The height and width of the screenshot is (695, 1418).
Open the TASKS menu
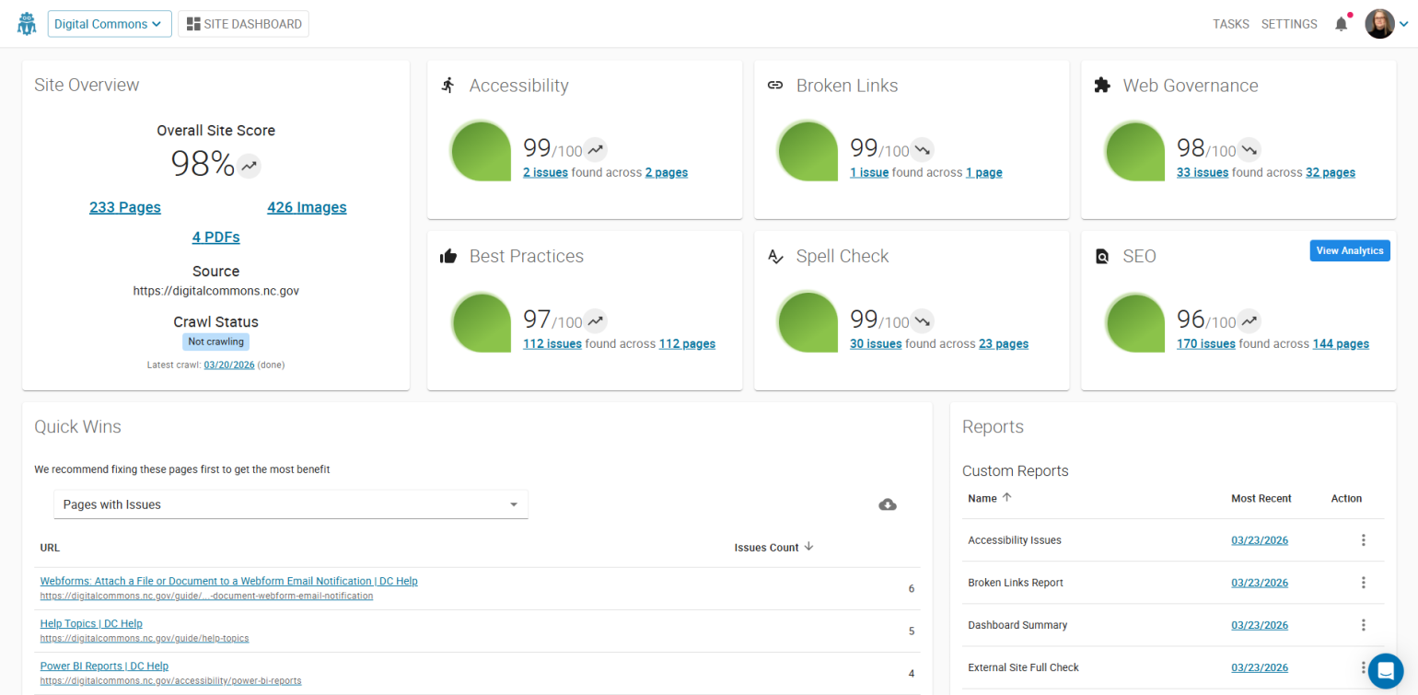coord(1231,24)
